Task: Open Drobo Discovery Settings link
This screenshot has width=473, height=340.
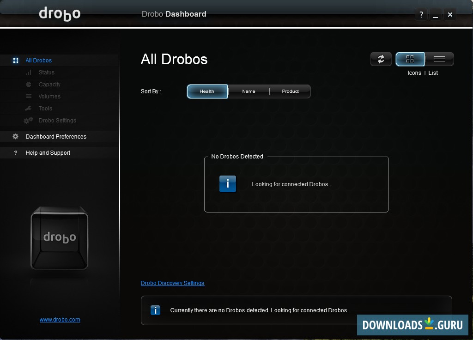Action: (x=172, y=283)
